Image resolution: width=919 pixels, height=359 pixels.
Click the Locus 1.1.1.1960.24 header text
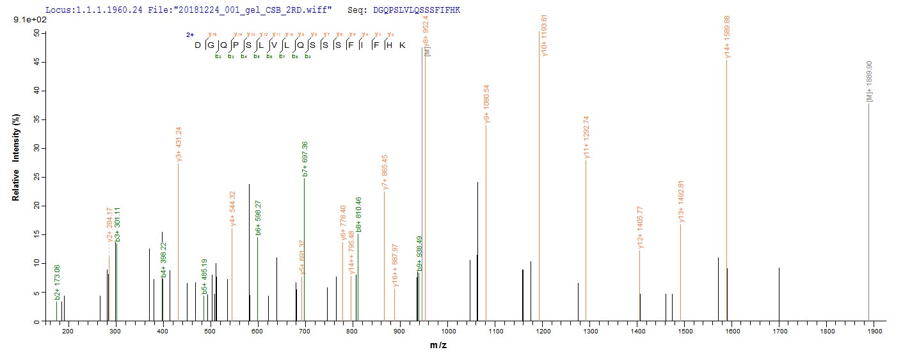[x=81, y=11]
